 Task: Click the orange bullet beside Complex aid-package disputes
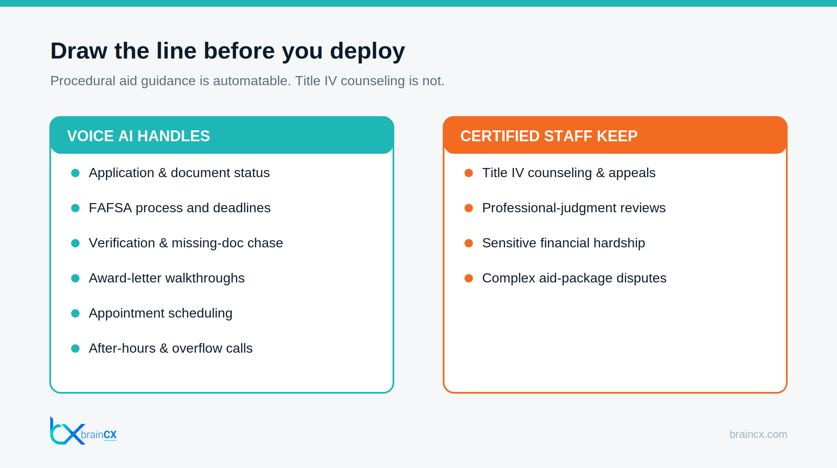469,278
